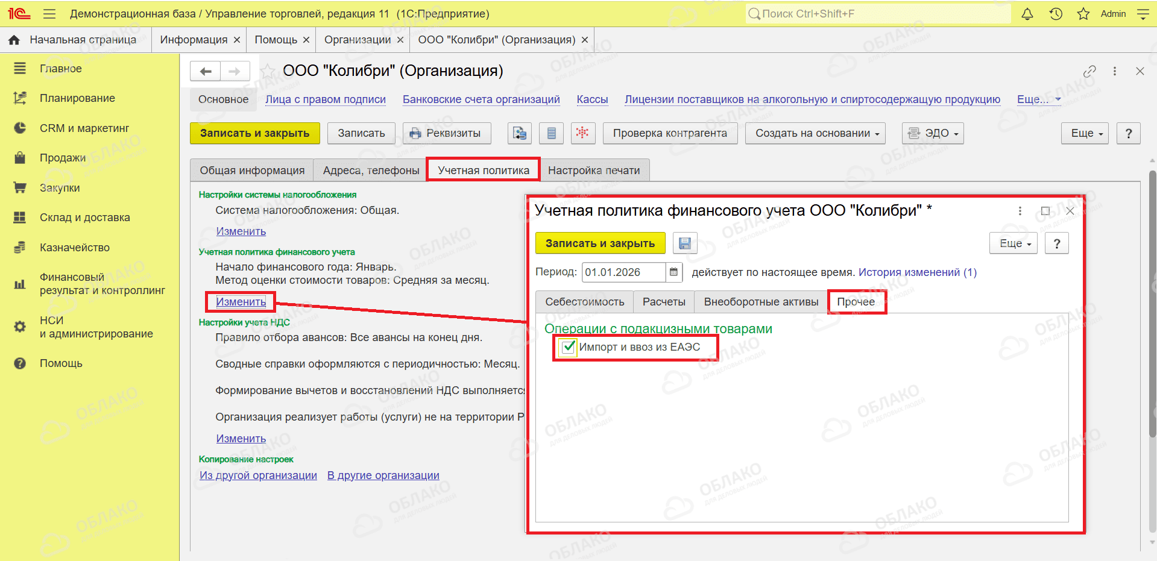The image size is (1157, 561).
Task: Click Проверка контрагента button
Action: point(670,133)
